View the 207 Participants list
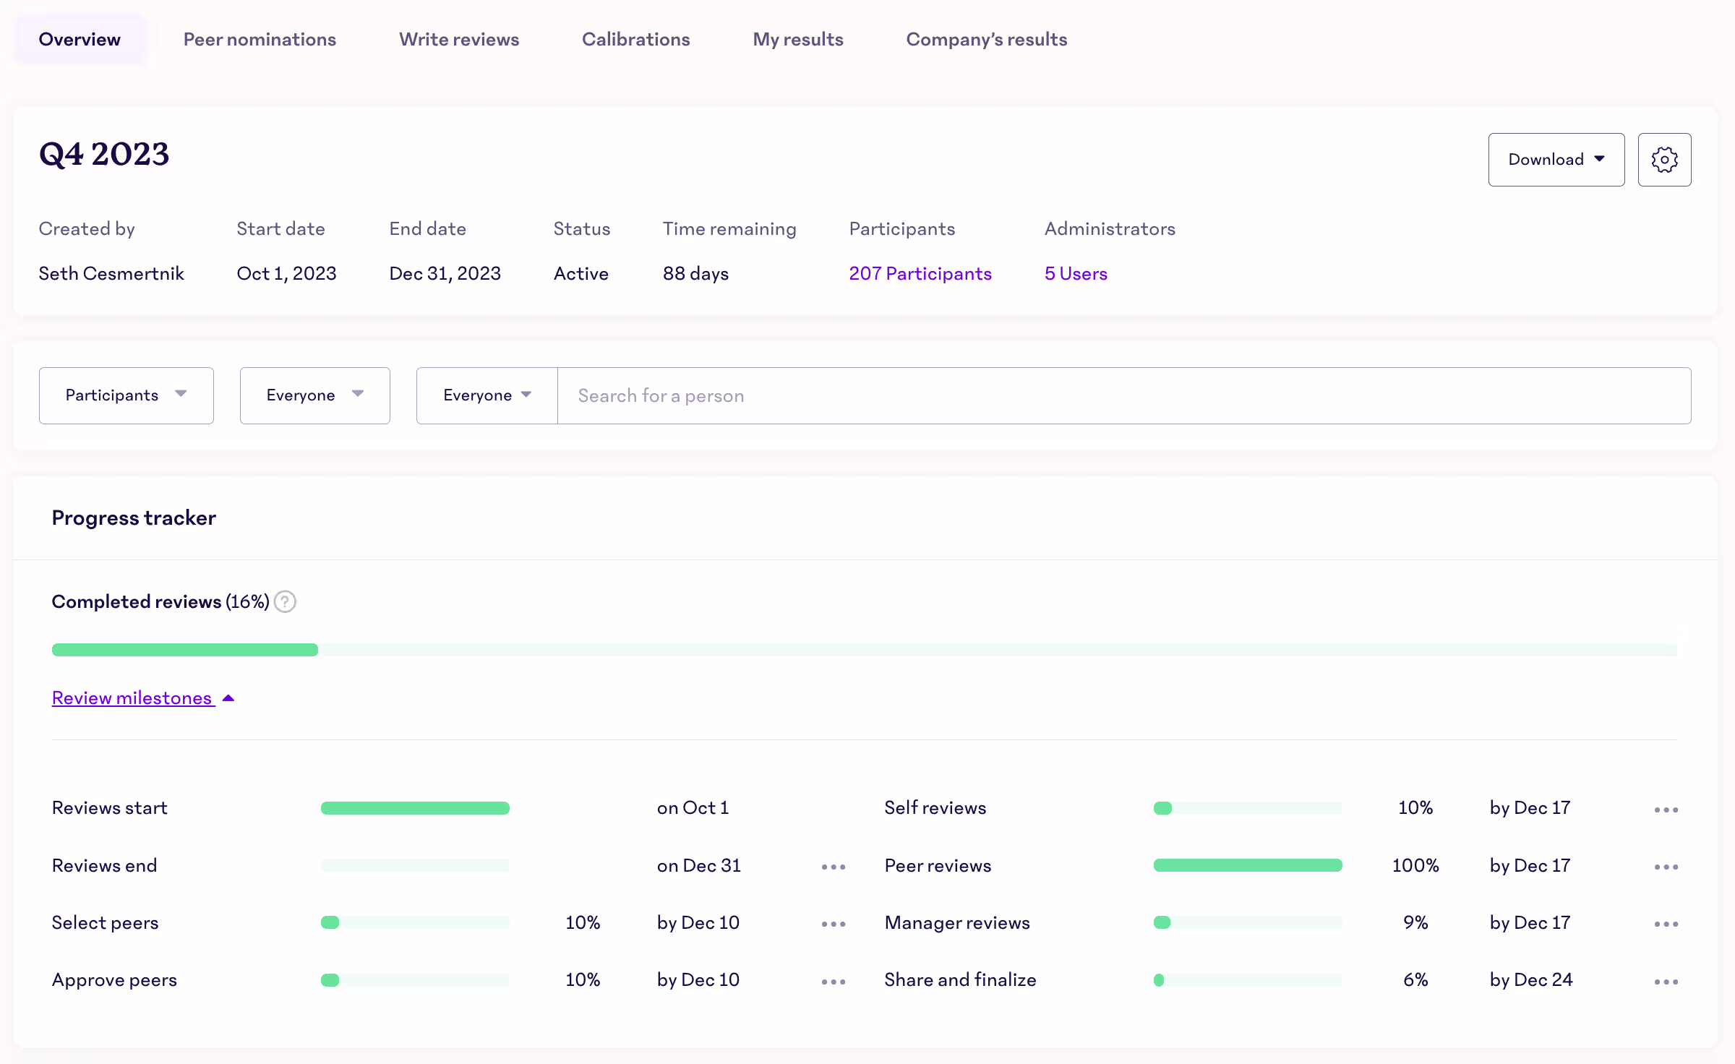Screen dimensions: 1735x1064 (920, 273)
